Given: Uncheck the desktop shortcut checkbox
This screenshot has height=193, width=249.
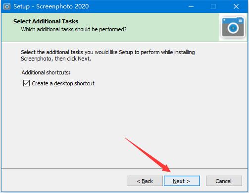Looking at the screenshot, I should tap(26, 83).
